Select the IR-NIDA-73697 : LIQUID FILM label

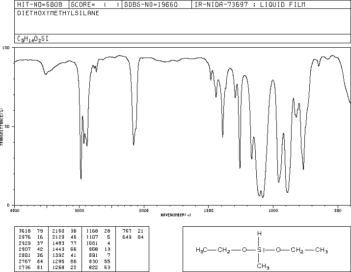(x=250, y=4)
